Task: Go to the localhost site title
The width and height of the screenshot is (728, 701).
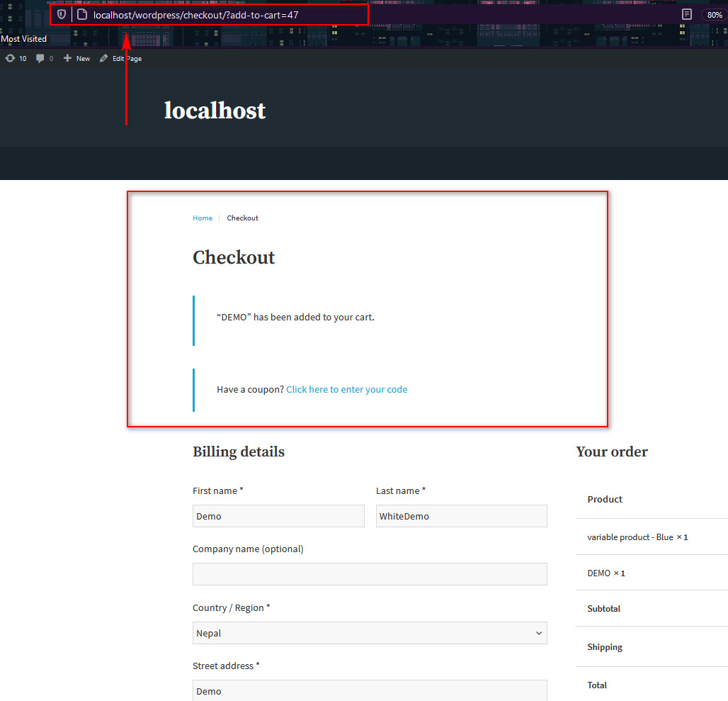Action: (215, 111)
